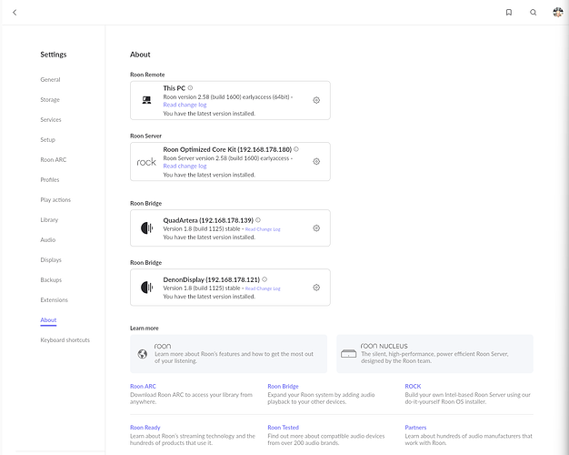The height and width of the screenshot is (455, 569).
Task: Click the back arrow icon
Action: (15, 13)
